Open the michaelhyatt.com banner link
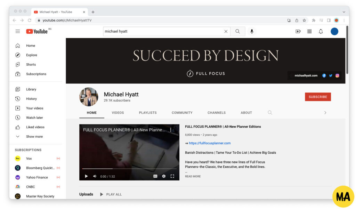This screenshot has height=209, width=356. point(306,76)
